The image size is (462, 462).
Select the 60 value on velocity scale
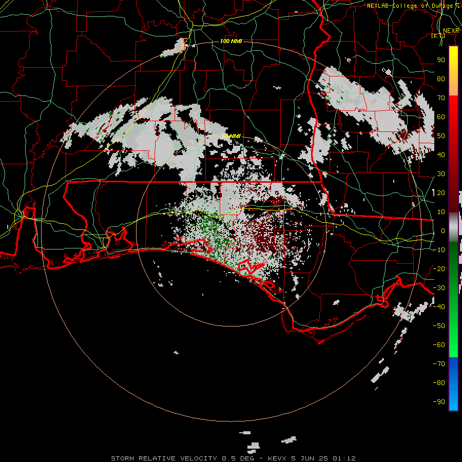441,117
